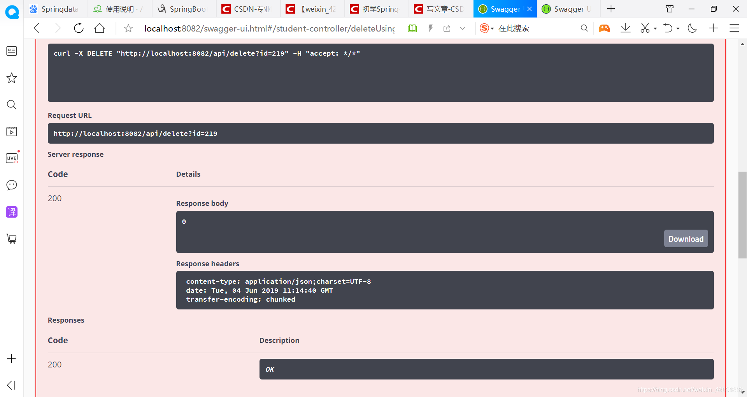Click the undo closed tab icon
747x397 pixels.
[668, 28]
